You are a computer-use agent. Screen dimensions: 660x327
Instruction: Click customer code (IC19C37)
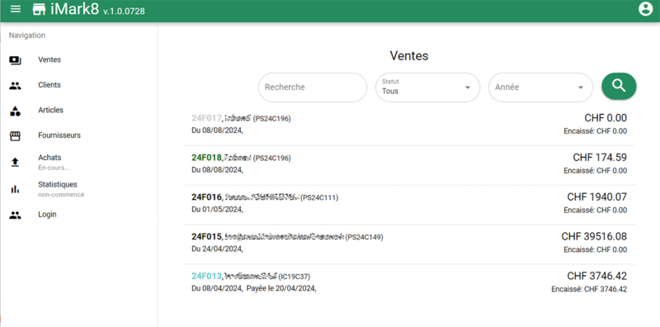pyautogui.click(x=295, y=277)
